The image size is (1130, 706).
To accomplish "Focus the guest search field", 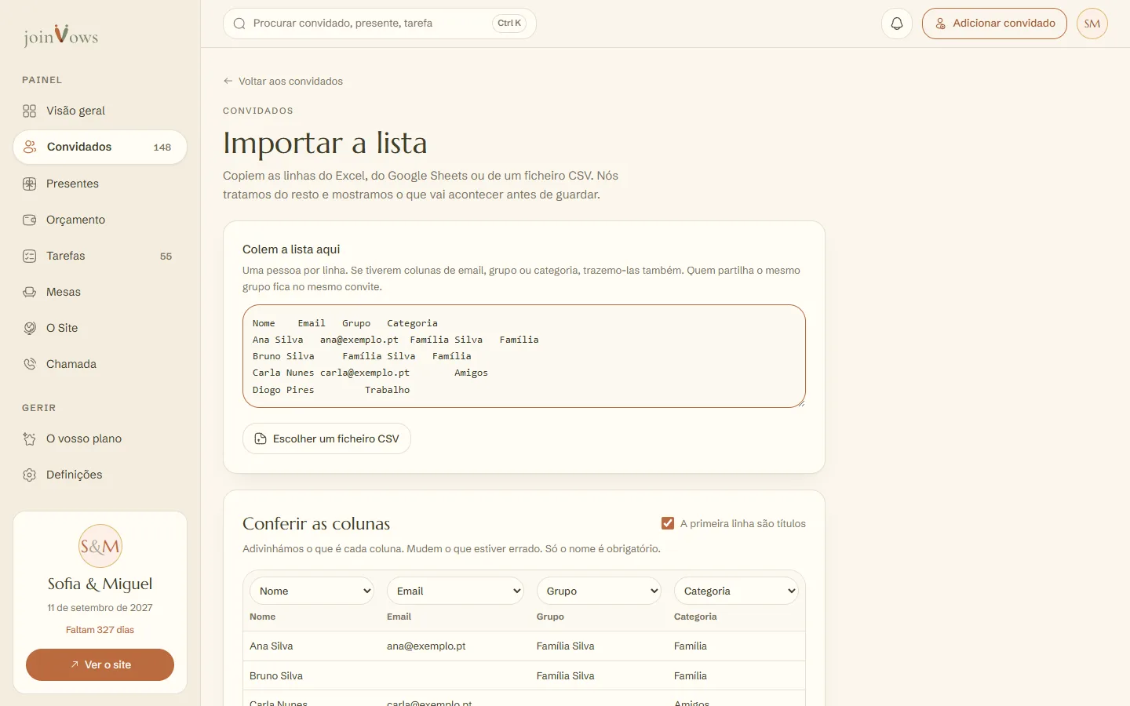I will 380,24.
